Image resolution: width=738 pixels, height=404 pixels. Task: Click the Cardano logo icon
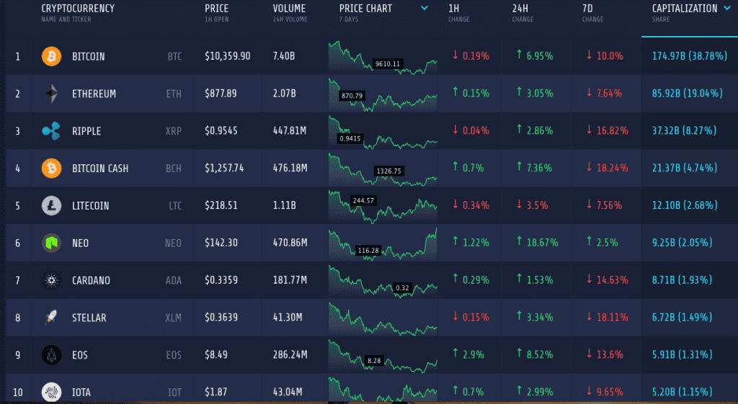click(51, 280)
